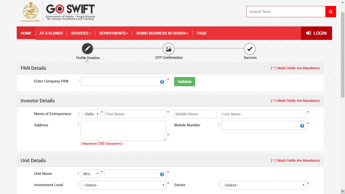345x194 pixels.
Task: Open the entrepreneur title dropdown
Action: pyautogui.click(x=91, y=114)
